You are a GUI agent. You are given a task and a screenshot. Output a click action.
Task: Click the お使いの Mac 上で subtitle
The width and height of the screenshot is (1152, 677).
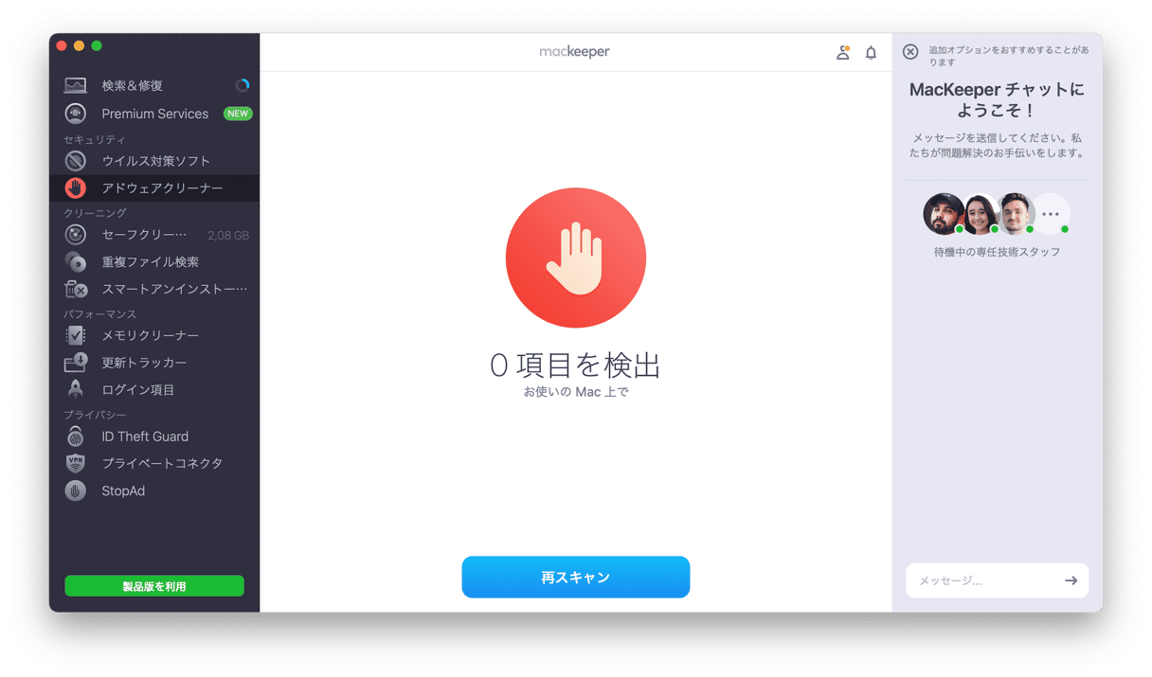[576, 392]
